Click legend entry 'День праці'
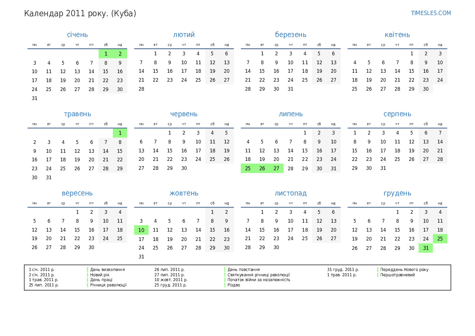This screenshot has height=336, width=475. (x=101, y=280)
